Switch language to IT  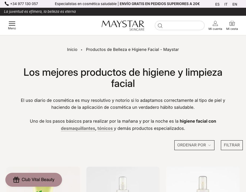(226, 4)
